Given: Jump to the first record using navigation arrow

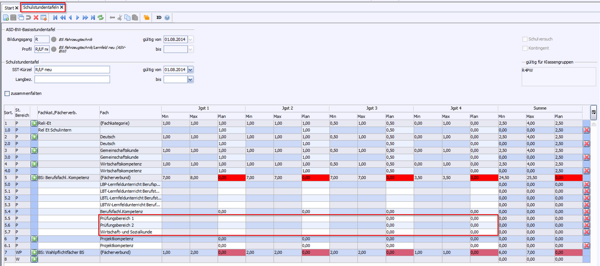Looking at the screenshot, I should click(x=56, y=18).
